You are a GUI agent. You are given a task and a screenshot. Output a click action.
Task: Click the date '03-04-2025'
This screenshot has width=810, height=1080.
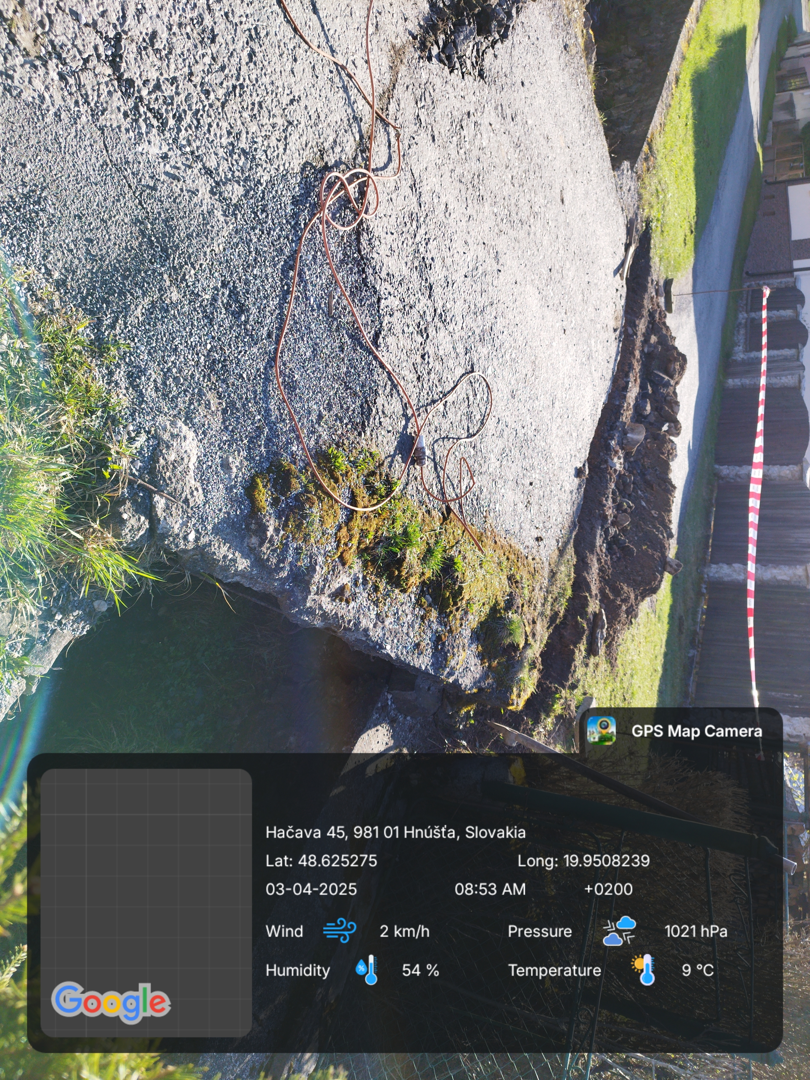311,889
